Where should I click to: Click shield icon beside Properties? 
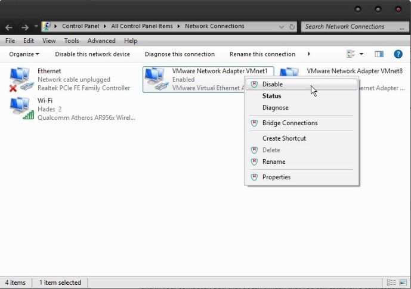point(254,177)
